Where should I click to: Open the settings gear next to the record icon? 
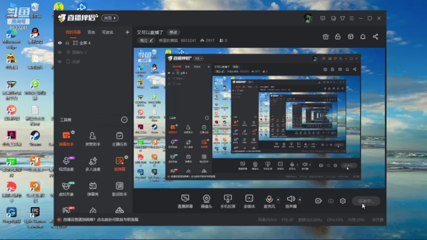tap(343, 201)
